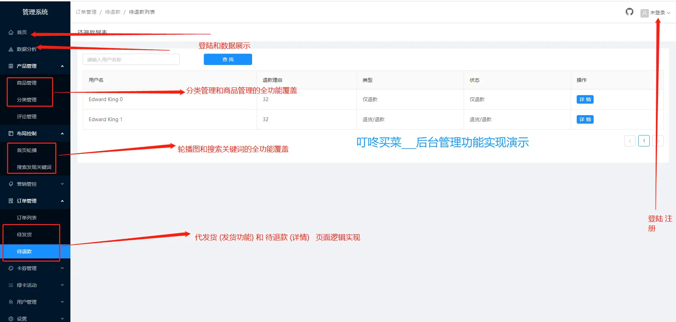The height and width of the screenshot is (322, 676).
Task: Open the 首页轮播 menu item
Action: click(35, 150)
